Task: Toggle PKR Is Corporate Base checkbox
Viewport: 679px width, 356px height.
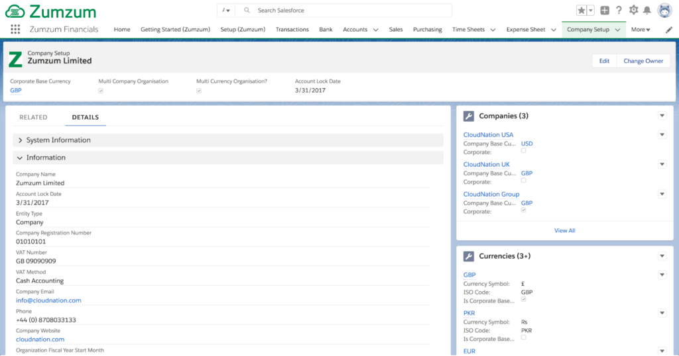Action: tap(524, 337)
